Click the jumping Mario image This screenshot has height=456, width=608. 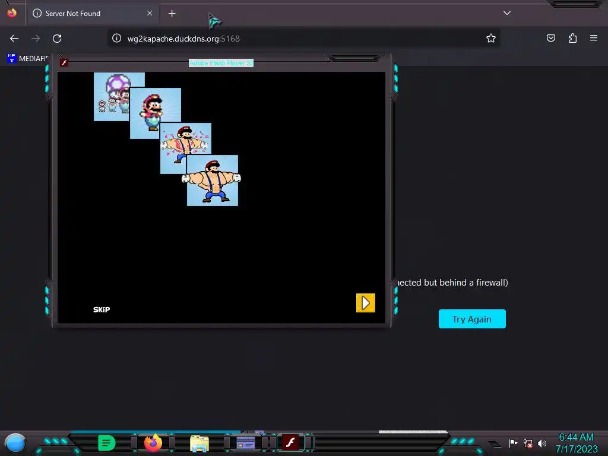(155, 113)
